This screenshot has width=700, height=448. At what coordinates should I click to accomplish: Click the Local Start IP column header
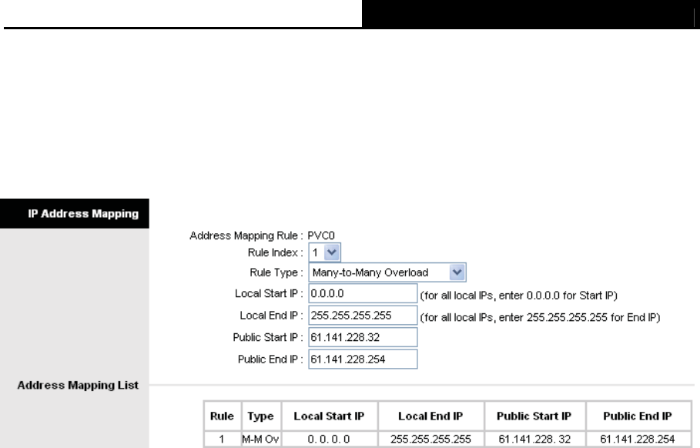pos(330,416)
